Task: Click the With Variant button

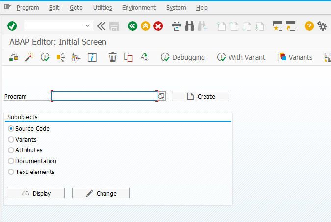Action: (241, 57)
